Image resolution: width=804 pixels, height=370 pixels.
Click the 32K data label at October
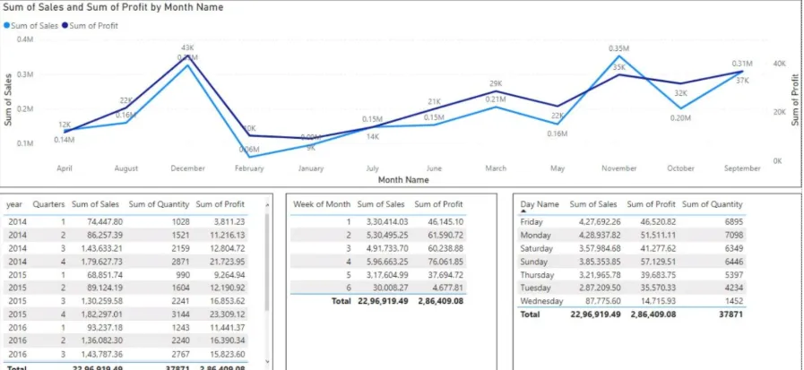tap(681, 93)
